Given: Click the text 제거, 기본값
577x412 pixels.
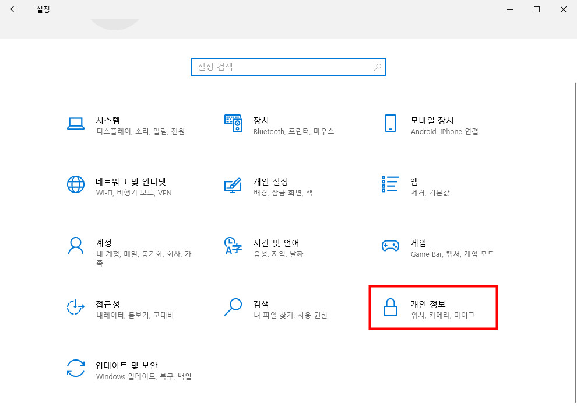Looking at the screenshot, I should pos(430,193).
